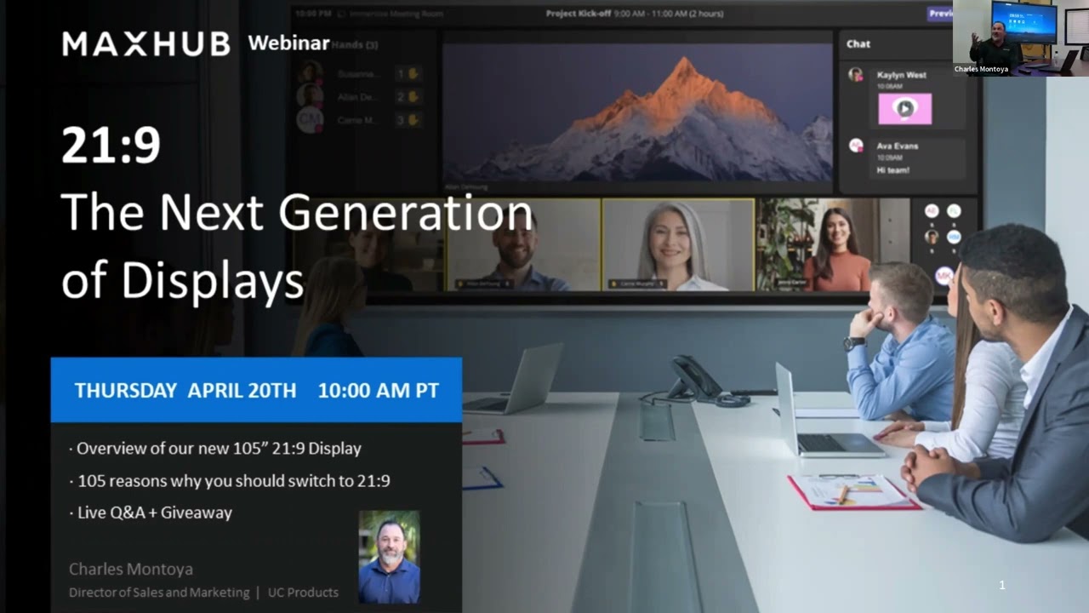Click the 'Hi team!' chat message
The height and width of the screenshot is (613, 1089).
pos(893,170)
